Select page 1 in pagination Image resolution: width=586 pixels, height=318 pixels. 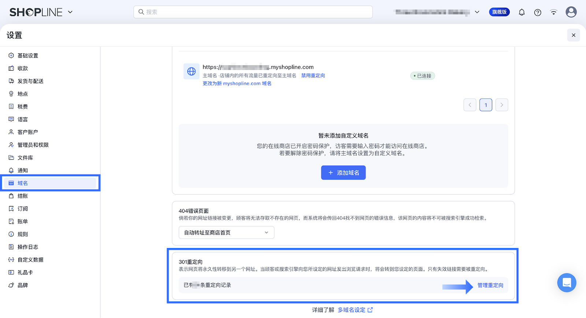coord(486,105)
